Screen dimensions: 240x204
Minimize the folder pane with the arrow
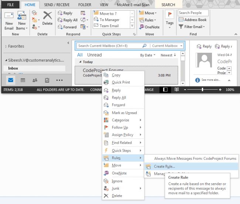tap(68, 43)
